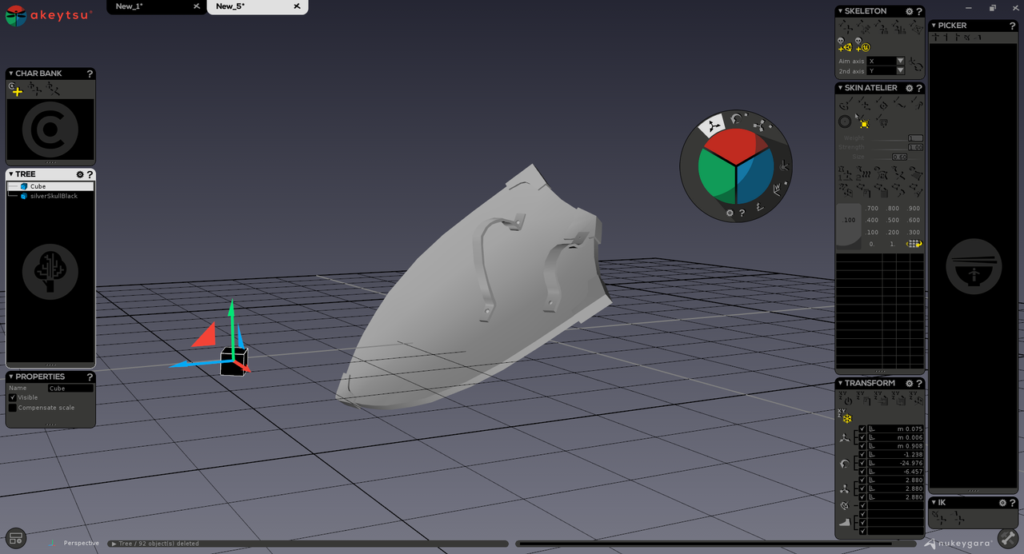Image resolution: width=1024 pixels, height=554 pixels.
Task: Click the Size value field 0.60
Action: (x=899, y=157)
